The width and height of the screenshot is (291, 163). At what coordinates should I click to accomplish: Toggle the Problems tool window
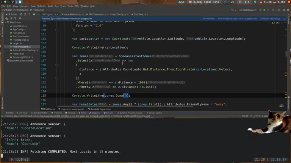click(57, 113)
